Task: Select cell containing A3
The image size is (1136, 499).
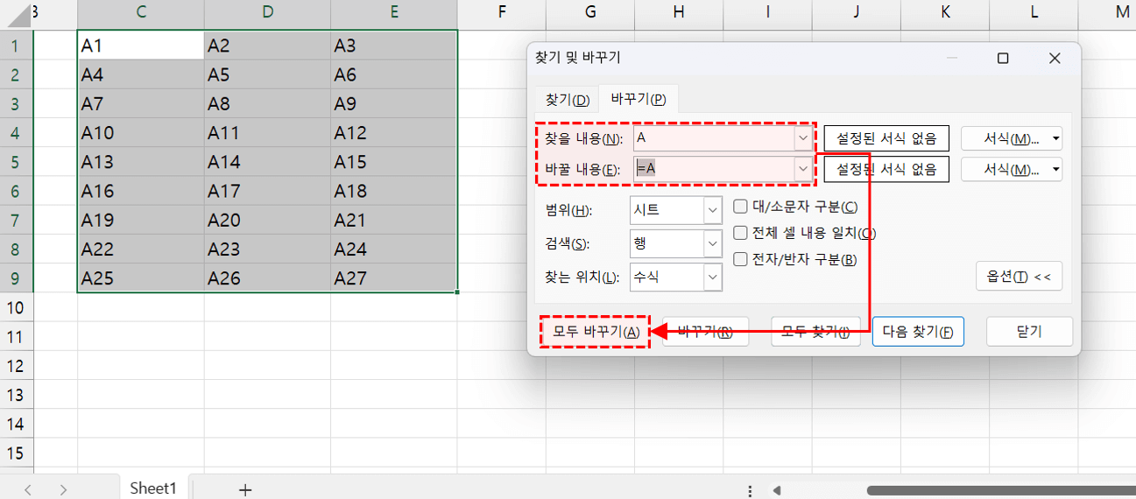Action: pyautogui.click(x=394, y=46)
